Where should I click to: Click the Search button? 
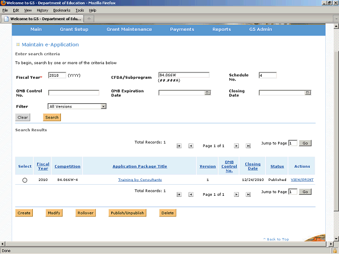[52, 117]
